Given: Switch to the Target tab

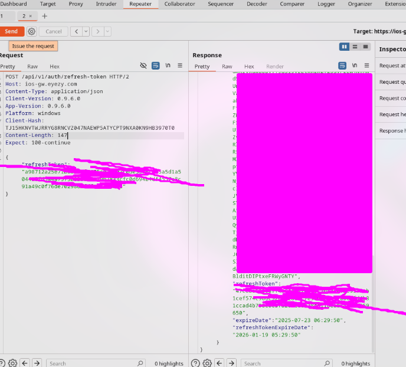Looking at the screenshot, I should 48,4.
